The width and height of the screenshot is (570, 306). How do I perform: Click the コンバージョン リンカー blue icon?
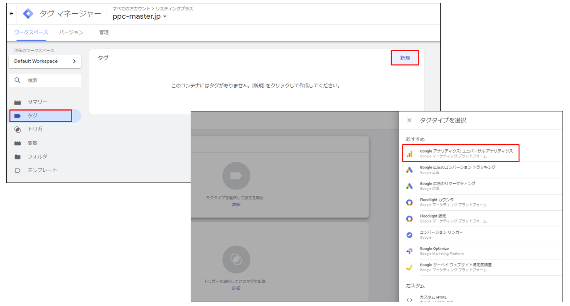click(x=410, y=235)
